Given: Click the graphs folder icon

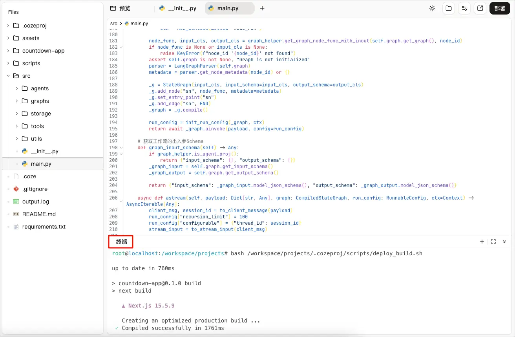Looking at the screenshot, I should click(25, 101).
